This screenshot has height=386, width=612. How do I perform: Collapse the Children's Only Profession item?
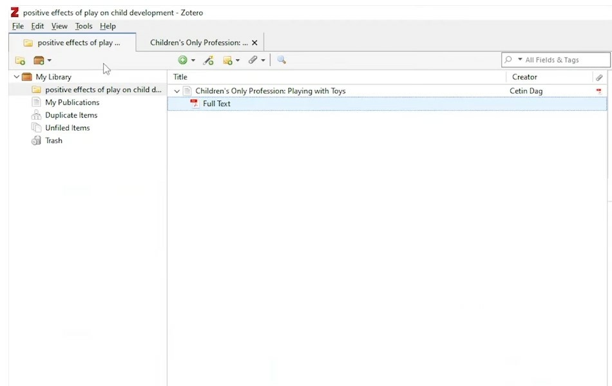tap(177, 91)
